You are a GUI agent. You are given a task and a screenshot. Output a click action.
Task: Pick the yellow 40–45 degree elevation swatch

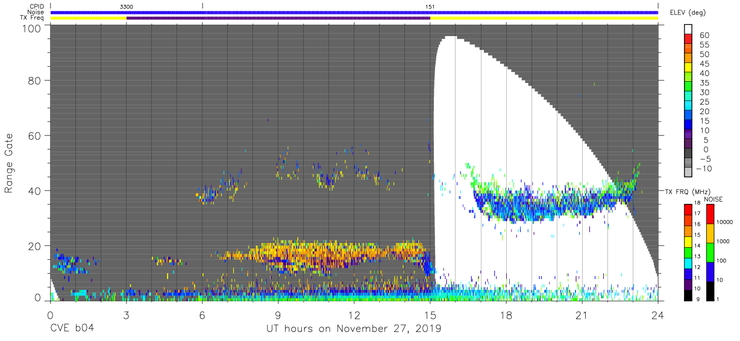[x=688, y=68]
